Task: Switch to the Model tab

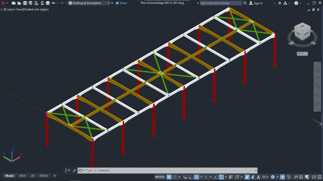Action: tap(9, 176)
